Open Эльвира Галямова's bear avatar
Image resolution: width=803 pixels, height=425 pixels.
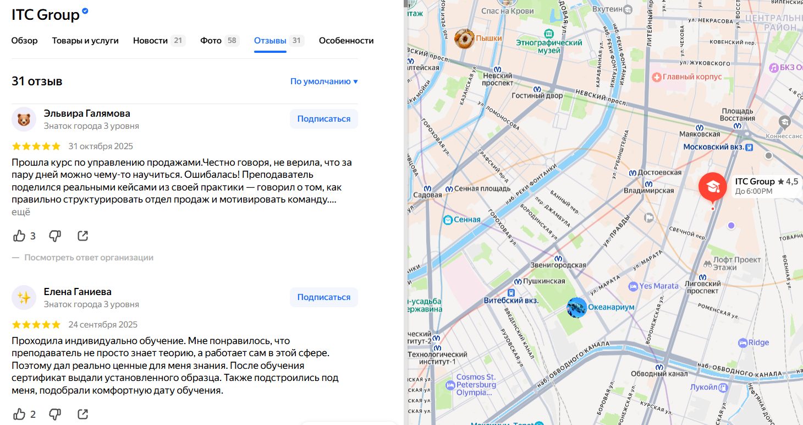[24, 119]
